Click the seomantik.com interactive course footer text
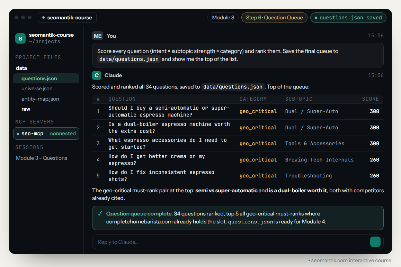This screenshot has width=401, height=267. 351,260
